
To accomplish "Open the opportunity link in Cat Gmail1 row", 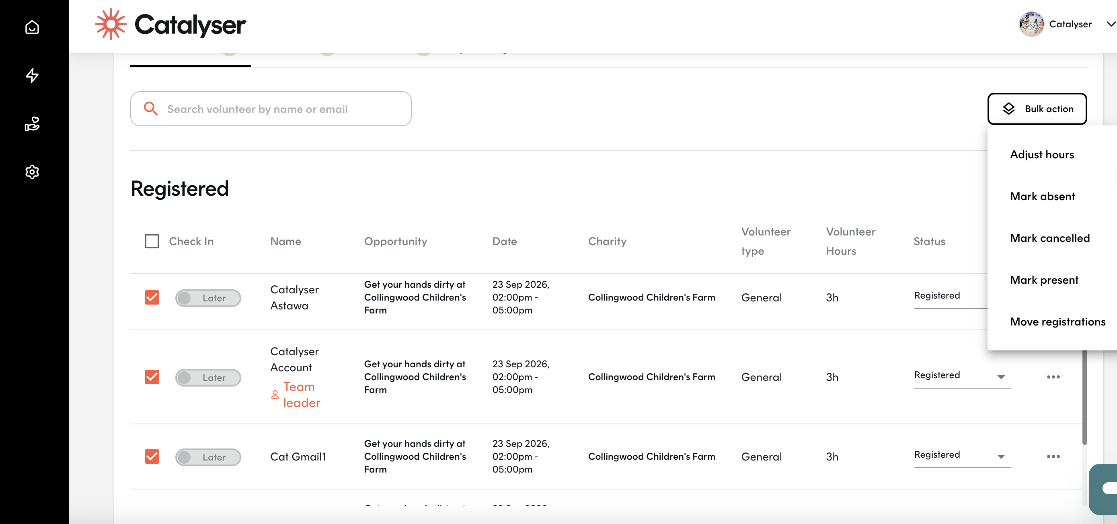I will point(415,456).
